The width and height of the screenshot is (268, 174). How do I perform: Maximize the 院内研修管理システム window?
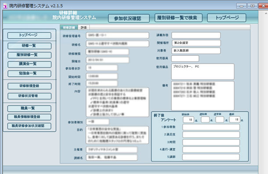click(253, 6)
